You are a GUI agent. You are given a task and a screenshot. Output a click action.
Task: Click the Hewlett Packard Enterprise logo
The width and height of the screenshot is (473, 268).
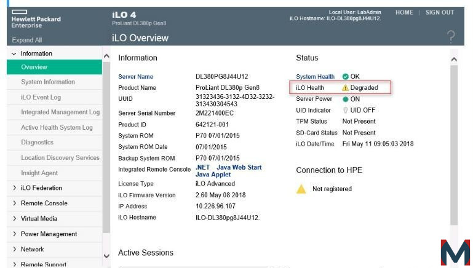pyautogui.click(x=36, y=19)
